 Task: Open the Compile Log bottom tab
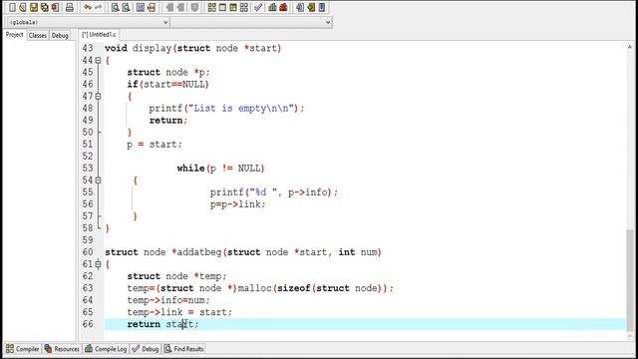click(x=106, y=349)
